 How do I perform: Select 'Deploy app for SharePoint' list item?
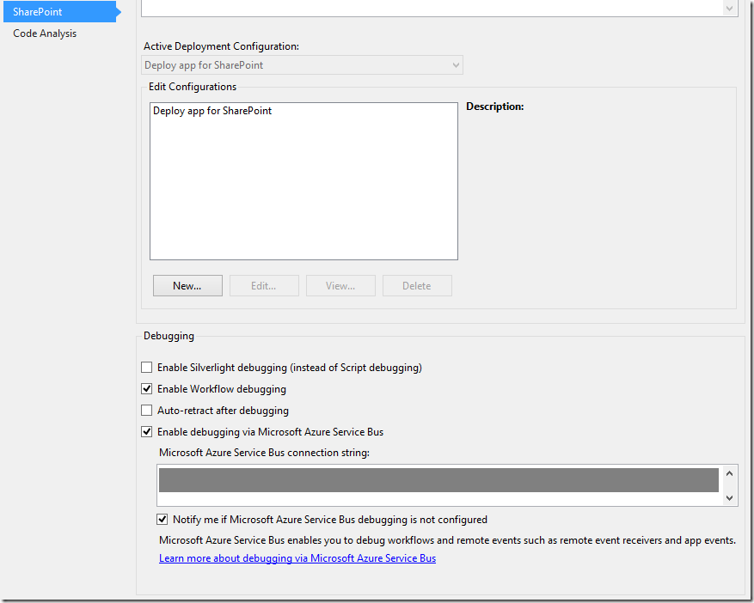[212, 111]
